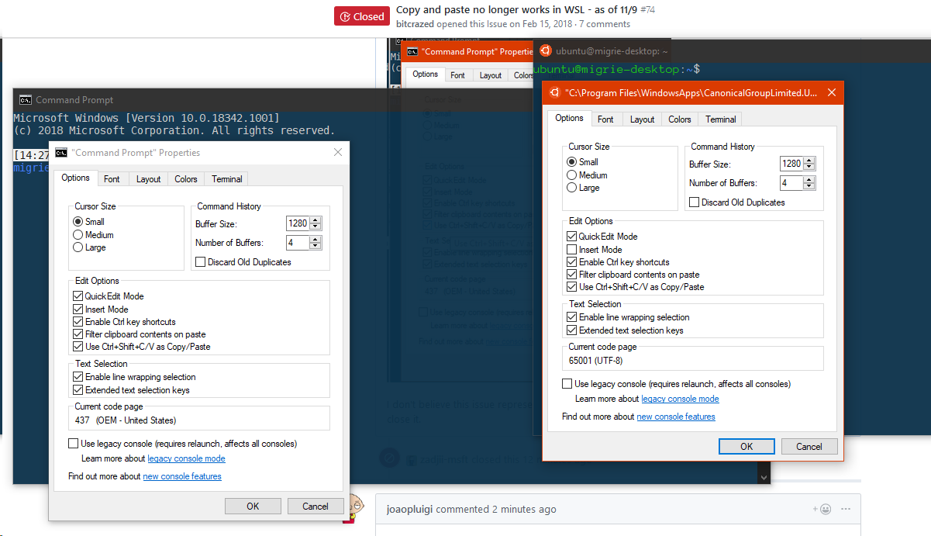Click Number of Buffers spinner in CanonicalGroupLimited dialog
The height and width of the screenshot is (536, 931).
809,183
